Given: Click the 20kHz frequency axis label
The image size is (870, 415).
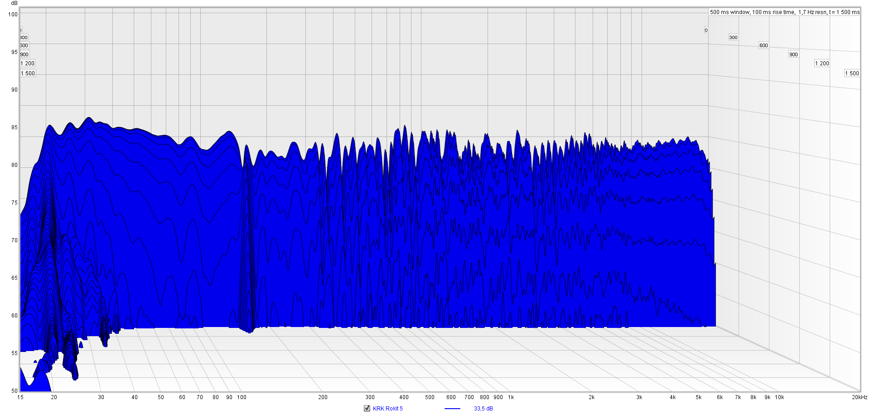Looking at the screenshot, I should coord(859,397).
